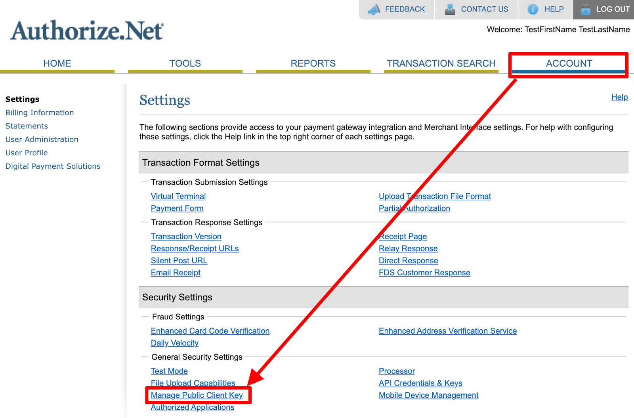Open the Authorized Applications link
This screenshot has height=418, width=634.
[193, 407]
